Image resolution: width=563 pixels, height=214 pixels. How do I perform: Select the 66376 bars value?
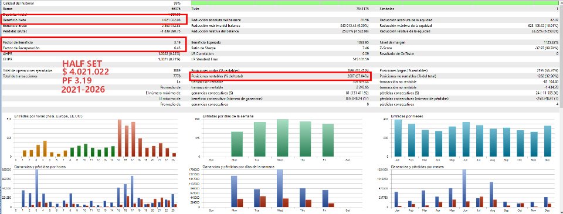(x=176, y=8)
